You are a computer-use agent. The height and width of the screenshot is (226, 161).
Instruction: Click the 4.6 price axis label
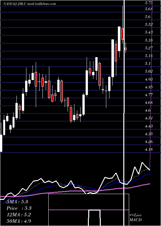coord(148,110)
